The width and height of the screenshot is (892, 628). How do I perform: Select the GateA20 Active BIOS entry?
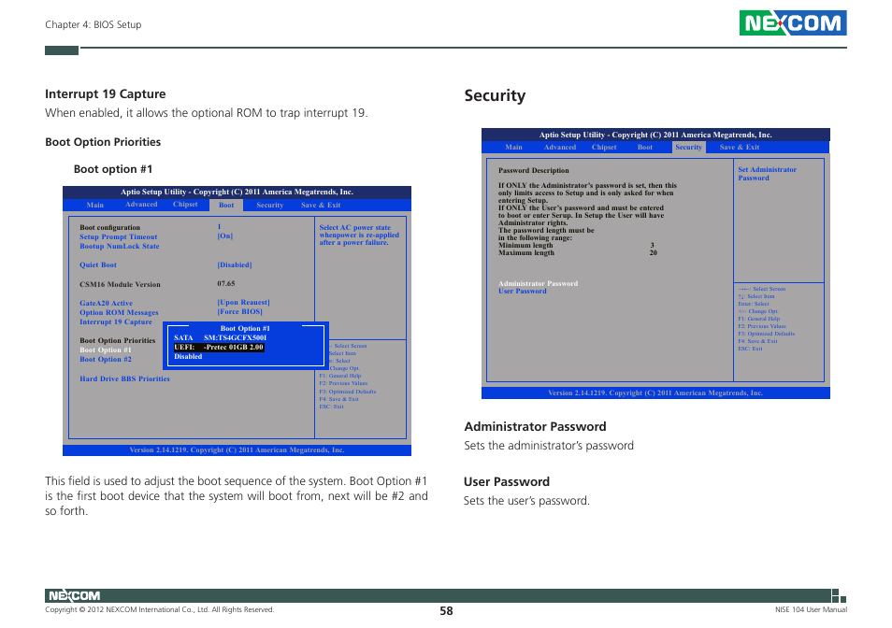106,304
